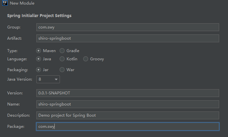Click the War label text
This screenshot has width=228, height=137.
(x=70, y=70)
